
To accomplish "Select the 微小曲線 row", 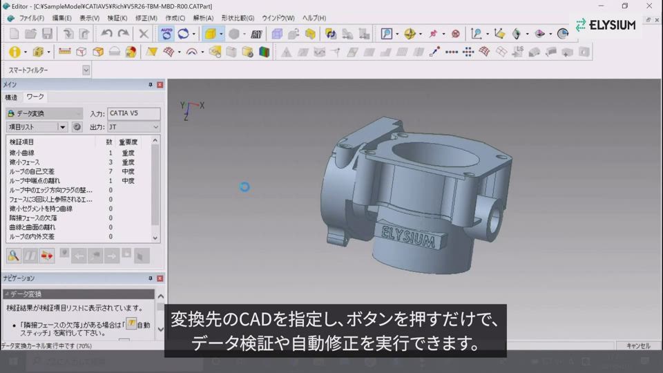I will coord(79,153).
